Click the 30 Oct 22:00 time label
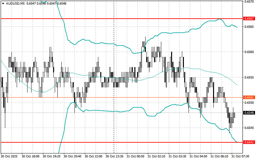 point(93,156)
